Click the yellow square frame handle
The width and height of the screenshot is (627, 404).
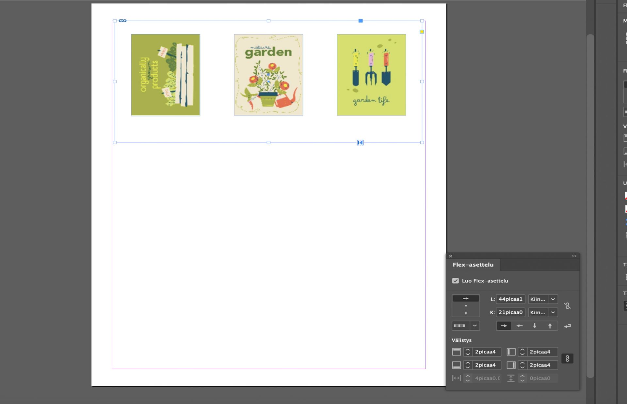(x=422, y=32)
